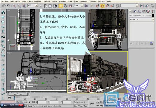Image resolution: width=156 pixels, height=108 pixels.
Task: Select the Rotate tool
Action: 66,6
